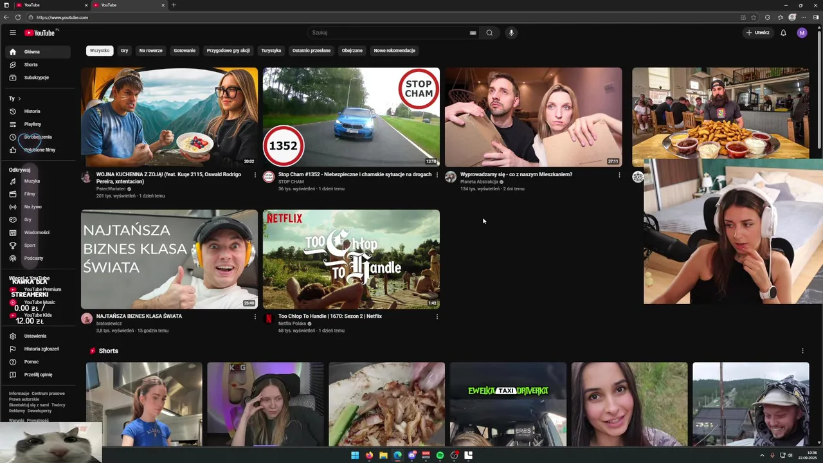
Task: Open the hamburger guide menu
Action: (12, 33)
